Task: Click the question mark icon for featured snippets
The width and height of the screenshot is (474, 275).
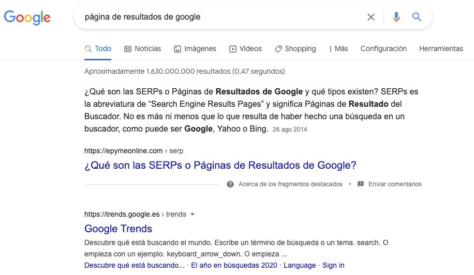Action: tap(230, 184)
